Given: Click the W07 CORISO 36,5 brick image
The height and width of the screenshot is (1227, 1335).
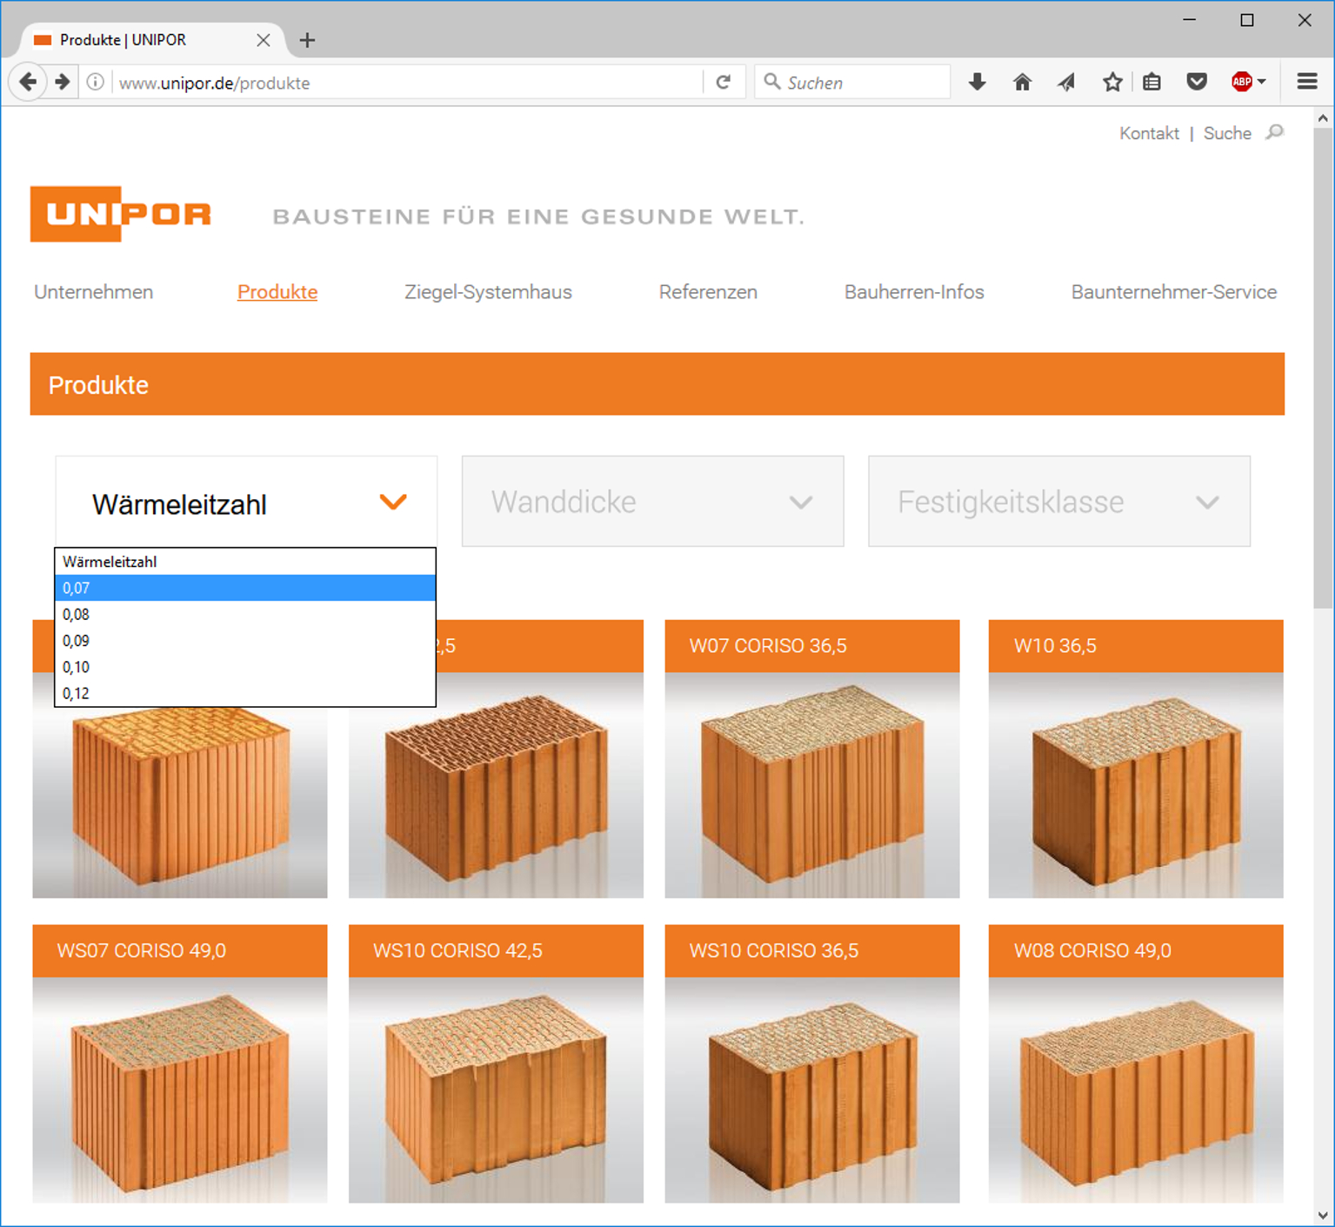Looking at the screenshot, I should point(812,784).
